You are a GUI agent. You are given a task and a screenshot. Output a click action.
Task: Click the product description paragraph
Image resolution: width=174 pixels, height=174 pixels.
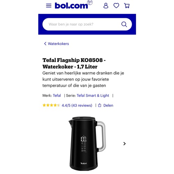(83, 79)
